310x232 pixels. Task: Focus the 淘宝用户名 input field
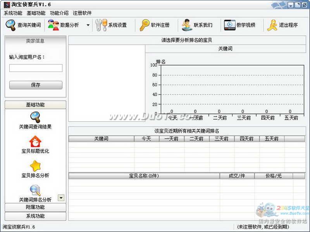point(36,68)
